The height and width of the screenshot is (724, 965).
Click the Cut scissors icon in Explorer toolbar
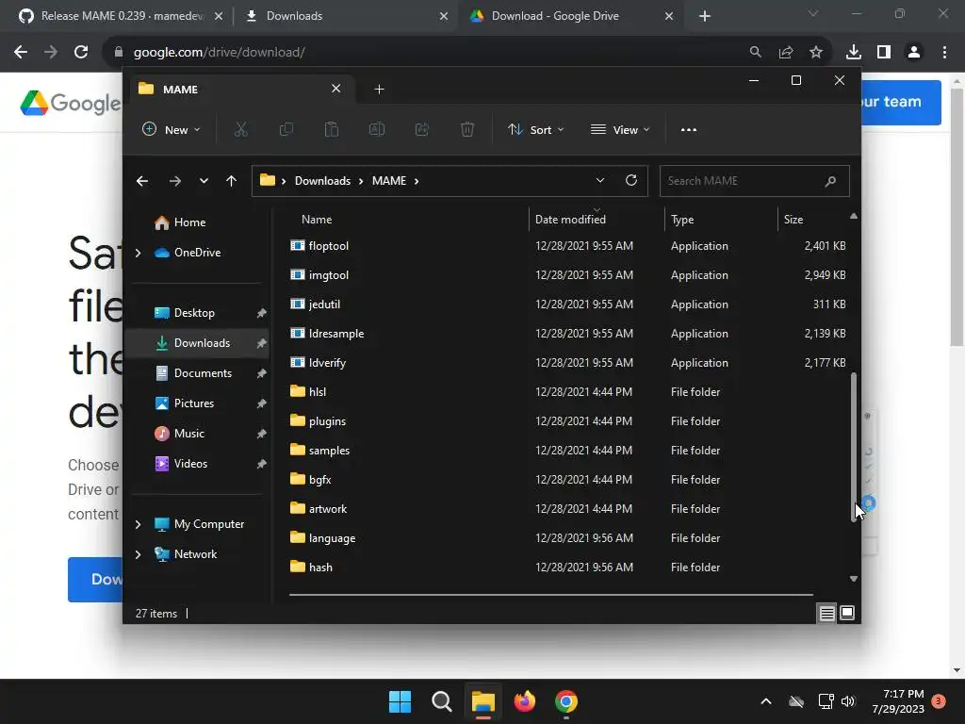[x=240, y=129]
